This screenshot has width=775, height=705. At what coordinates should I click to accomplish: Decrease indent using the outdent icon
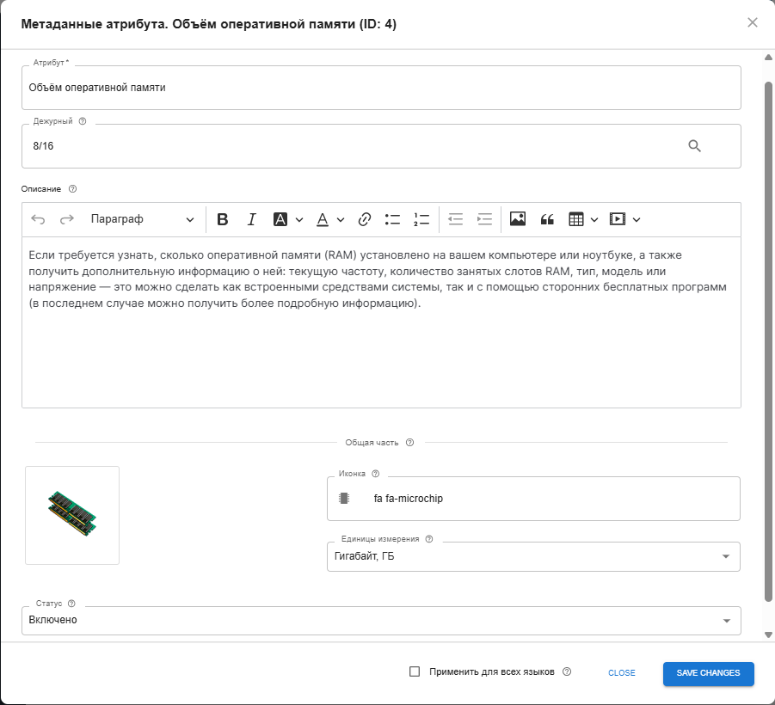coord(454,219)
